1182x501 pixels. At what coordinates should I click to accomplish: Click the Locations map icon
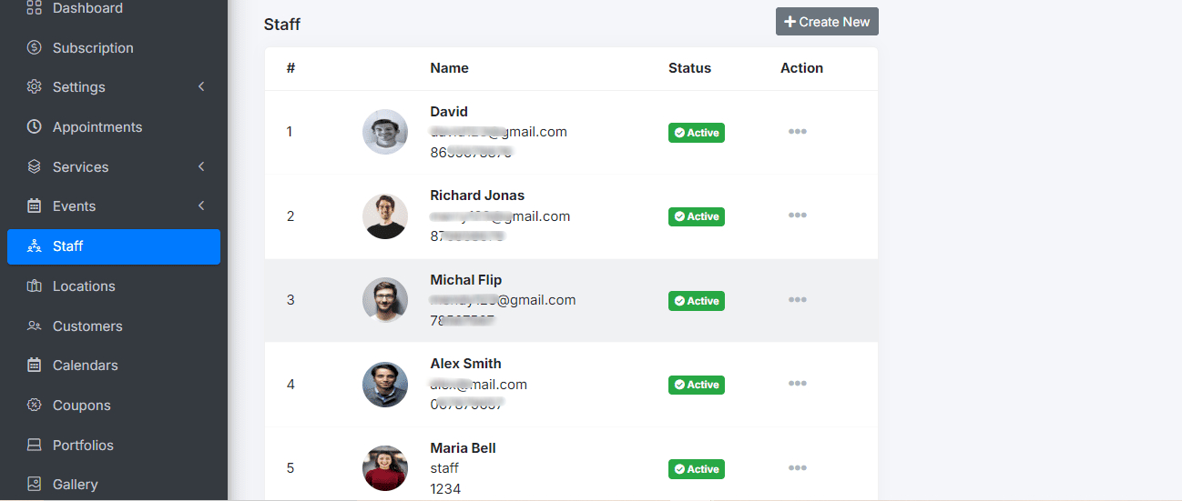pyautogui.click(x=35, y=286)
